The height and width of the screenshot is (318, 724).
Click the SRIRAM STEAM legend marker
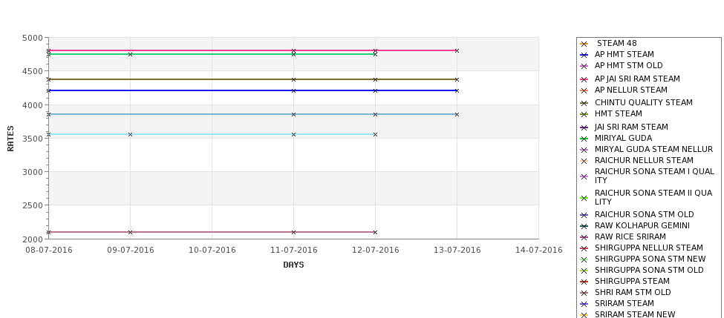click(x=584, y=304)
